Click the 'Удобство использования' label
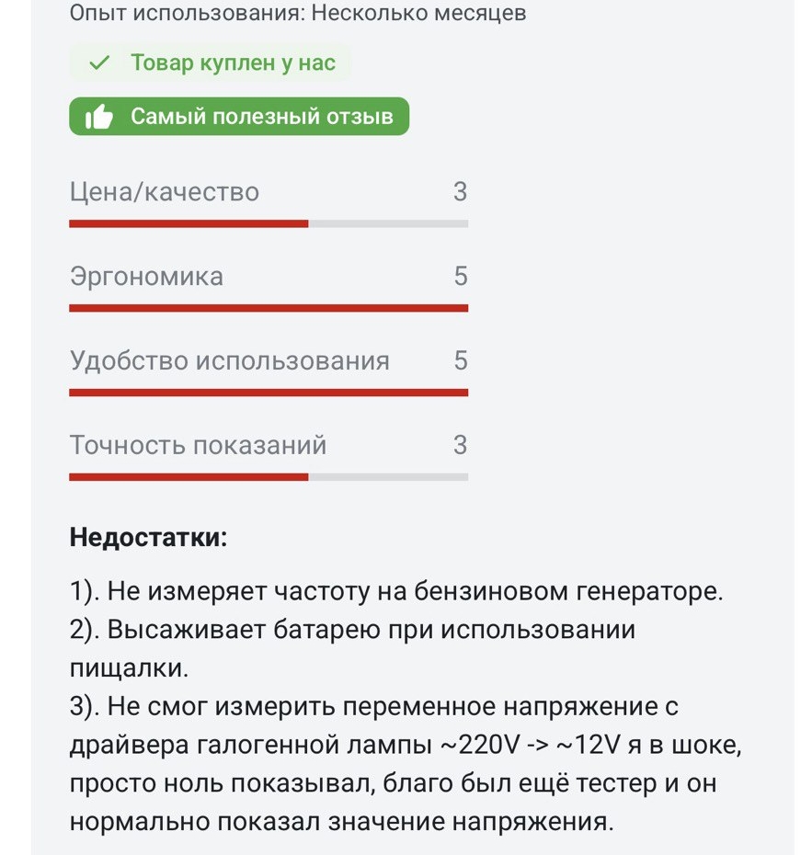This screenshot has width=812, height=855. 230,360
